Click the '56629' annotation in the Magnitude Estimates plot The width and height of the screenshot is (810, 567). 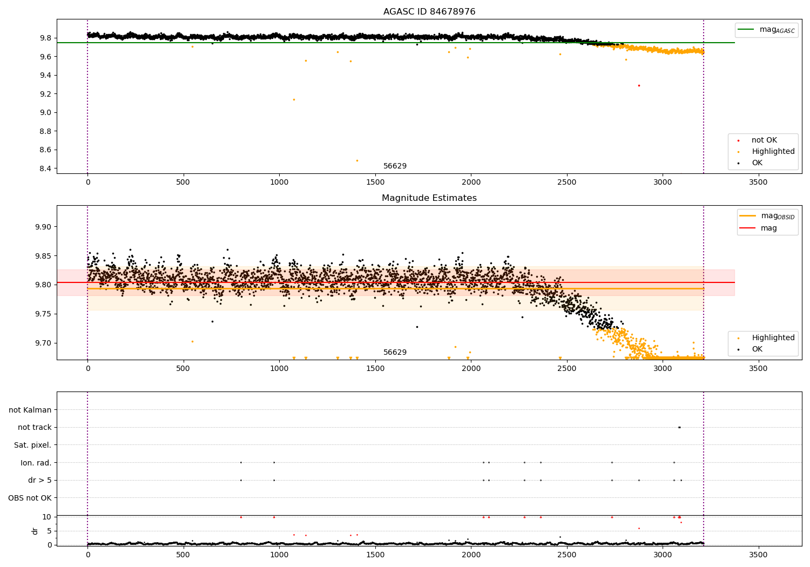(395, 353)
